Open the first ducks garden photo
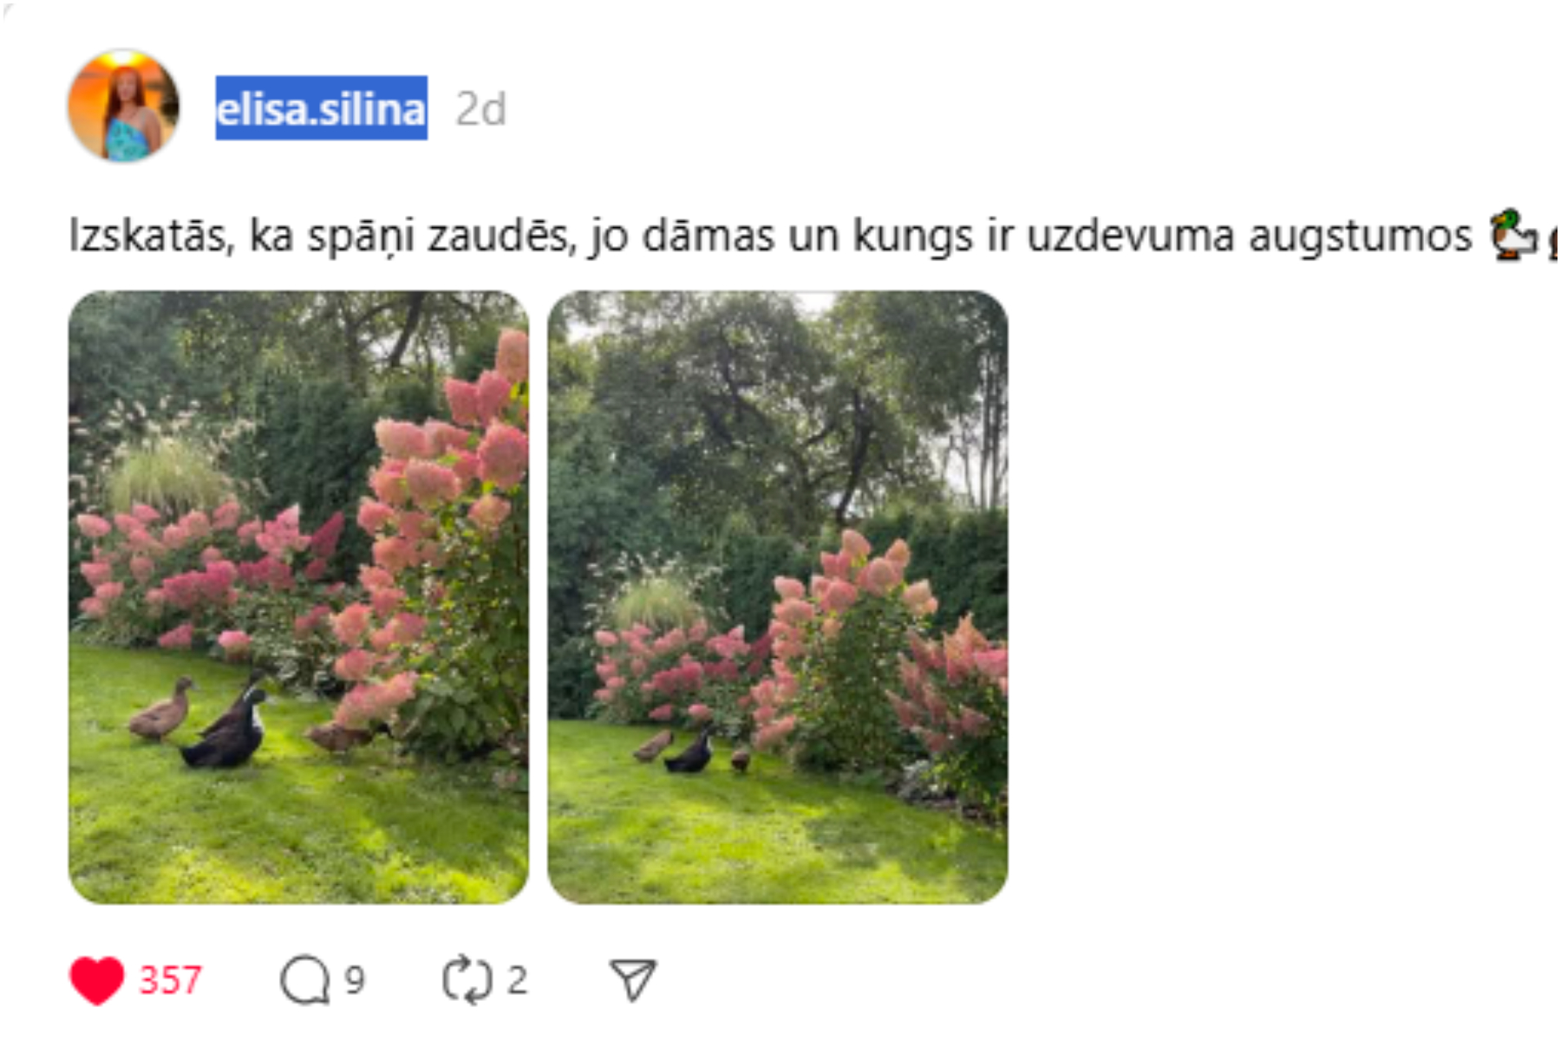Viewport: 1561px width, 1040px height. pos(298,597)
